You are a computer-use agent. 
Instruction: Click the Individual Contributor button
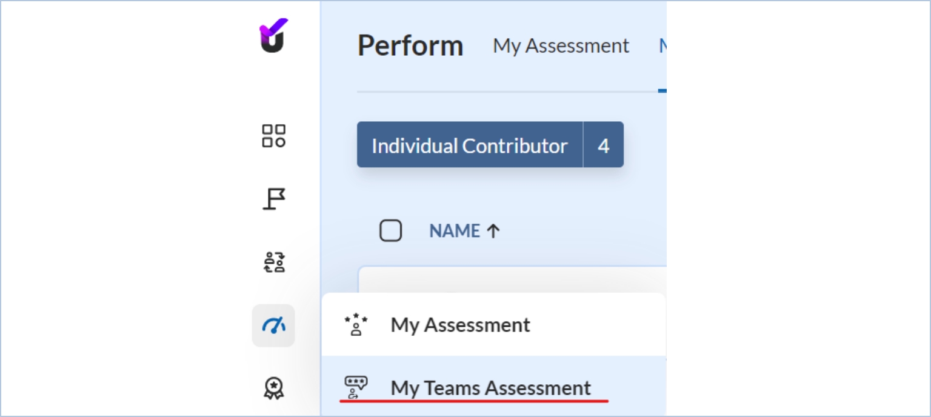point(470,145)
